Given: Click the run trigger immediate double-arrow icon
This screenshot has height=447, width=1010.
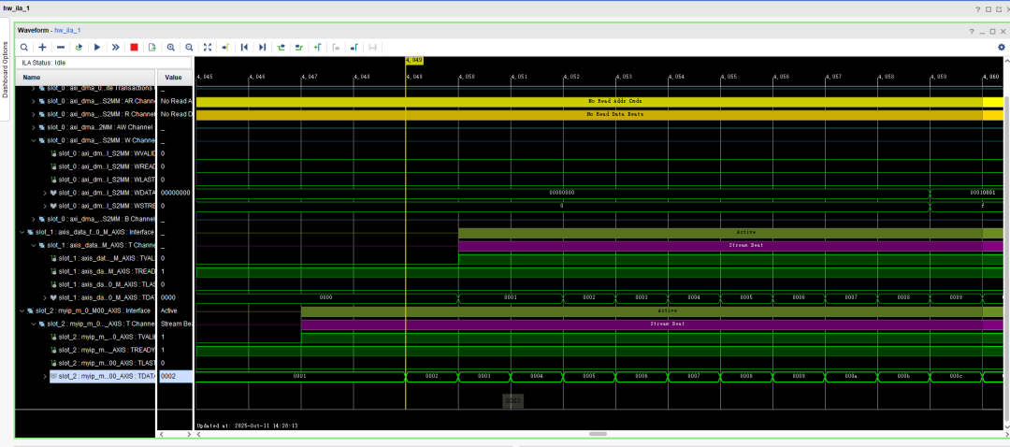Looking at the screenshot, I should 115,47.
